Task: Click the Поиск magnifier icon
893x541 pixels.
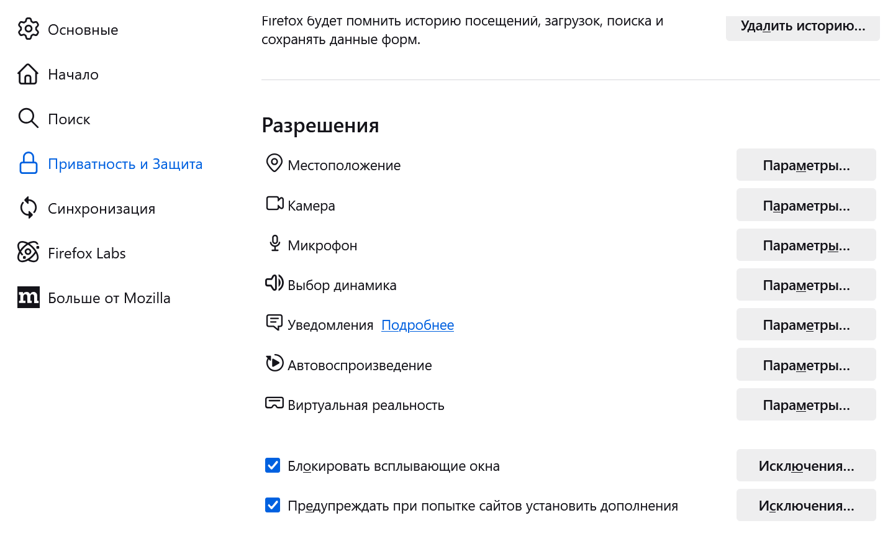Action: pos(28,118)
